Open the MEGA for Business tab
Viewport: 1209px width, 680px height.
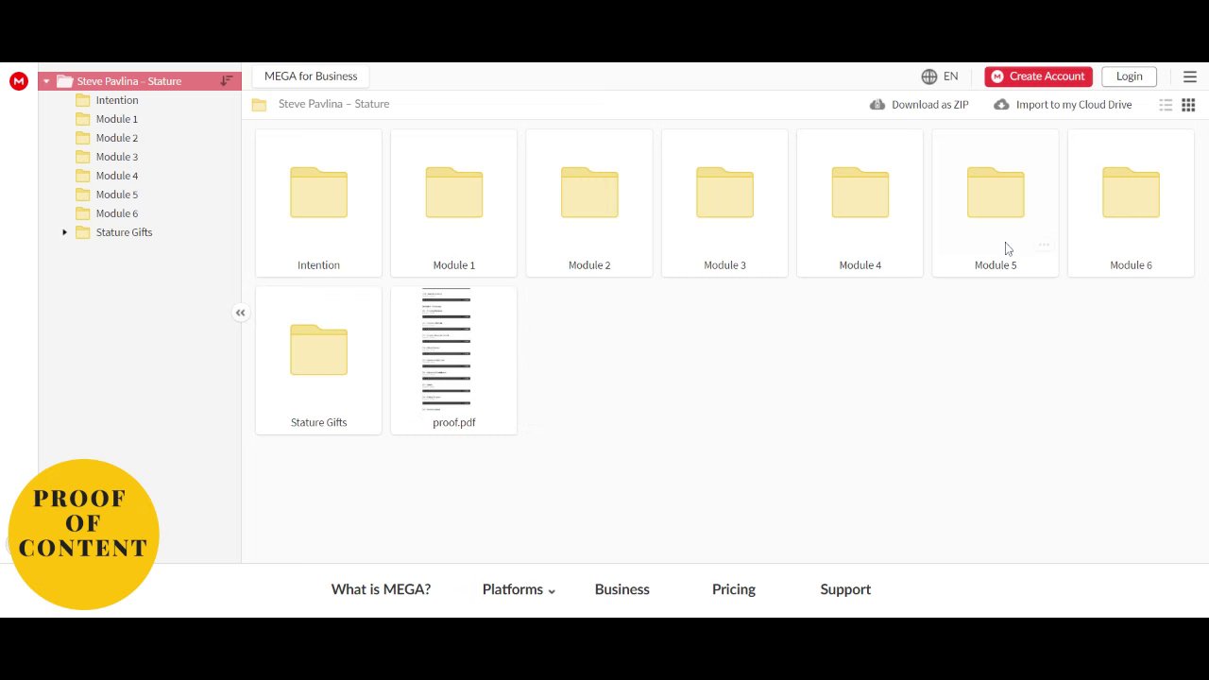pyautogui.click(x=311, y=76)
